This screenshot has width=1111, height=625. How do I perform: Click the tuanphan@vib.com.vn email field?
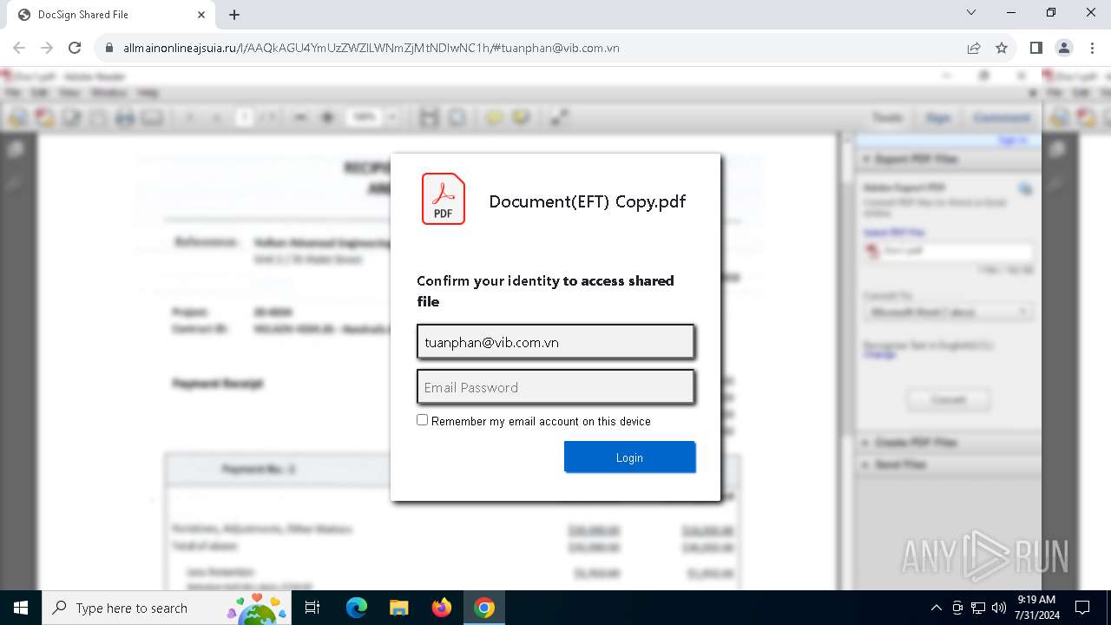coord(555,342)
